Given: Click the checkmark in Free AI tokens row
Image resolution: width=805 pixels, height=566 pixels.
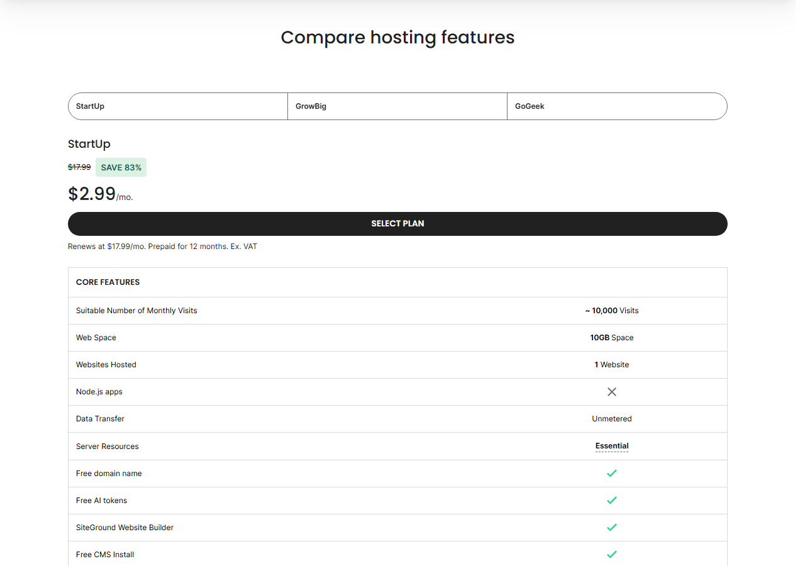Looking at the screenshot, I should [x=612, y=501].
